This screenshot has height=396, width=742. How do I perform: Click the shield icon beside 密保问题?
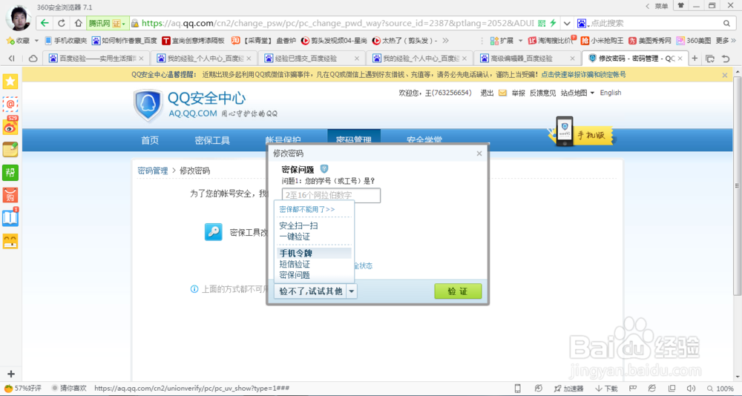pyautogui.click(x=324, y=168)
